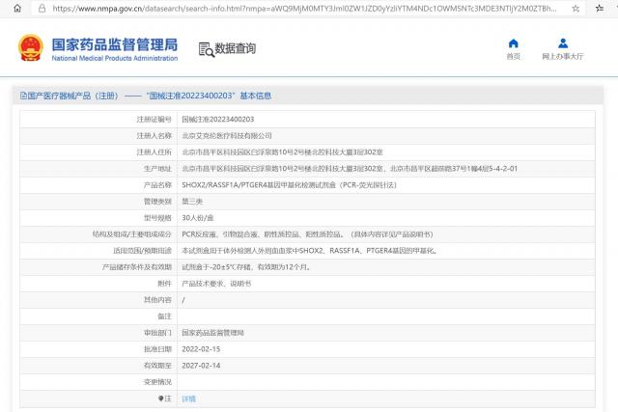Click the 批准日期 label
The height and width of the screenshot is (412, 618).
click(x=157, y=349)
